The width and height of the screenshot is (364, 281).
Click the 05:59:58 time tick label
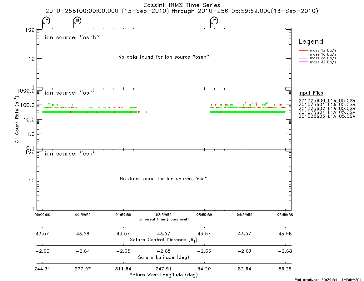(x=285, y=215)
